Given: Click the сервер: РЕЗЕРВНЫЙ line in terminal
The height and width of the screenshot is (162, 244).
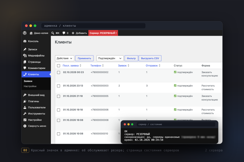Looking at the screenshot, I should coord(137,134).
